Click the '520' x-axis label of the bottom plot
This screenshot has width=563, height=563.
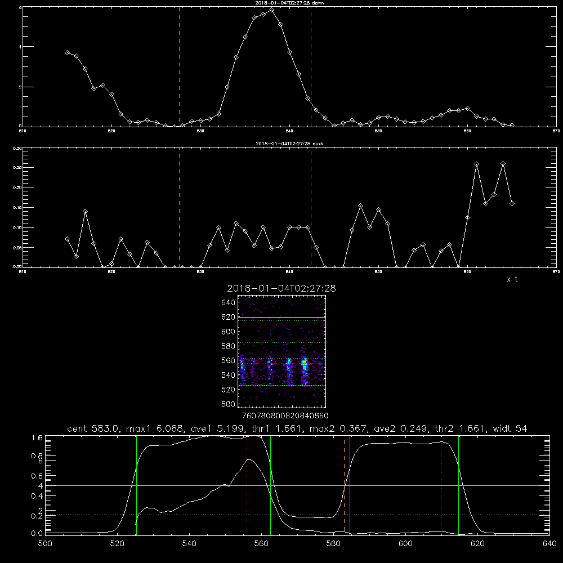(x=117, y=544)
